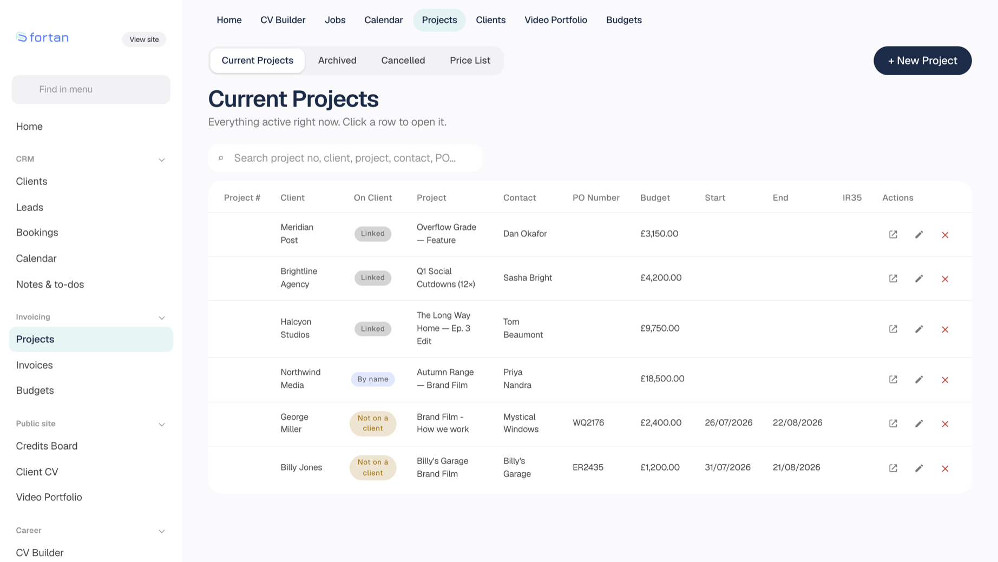Screen dimensions: 998x562
Task: Collapse the Career sidebar section
Action: point(161,531)
